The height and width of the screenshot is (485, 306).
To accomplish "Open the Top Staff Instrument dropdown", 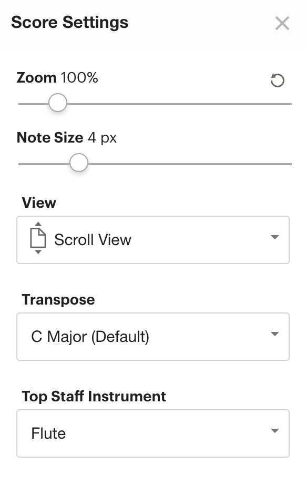I will pyautogui.click(x=153, y=433).
